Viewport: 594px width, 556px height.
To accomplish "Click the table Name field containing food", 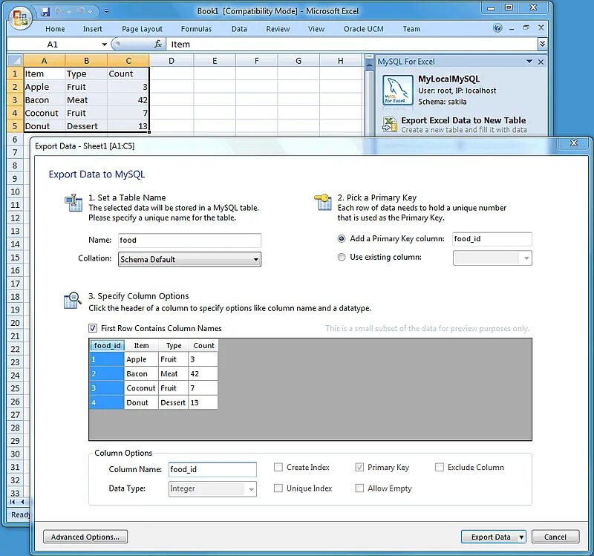I will click(189, 240).
